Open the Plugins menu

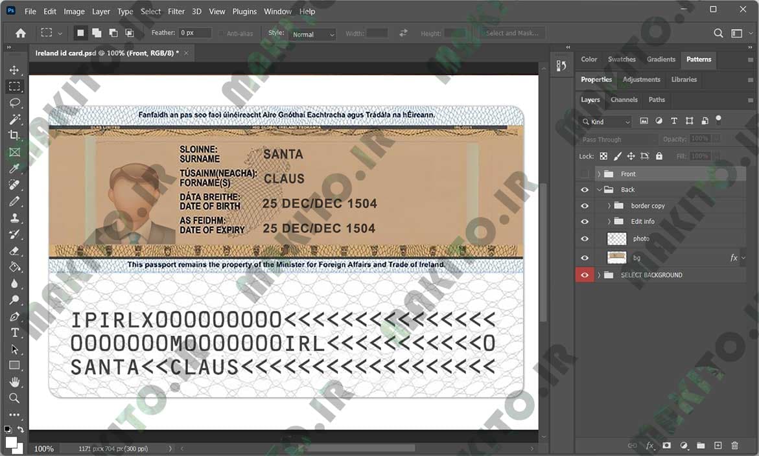244,11
